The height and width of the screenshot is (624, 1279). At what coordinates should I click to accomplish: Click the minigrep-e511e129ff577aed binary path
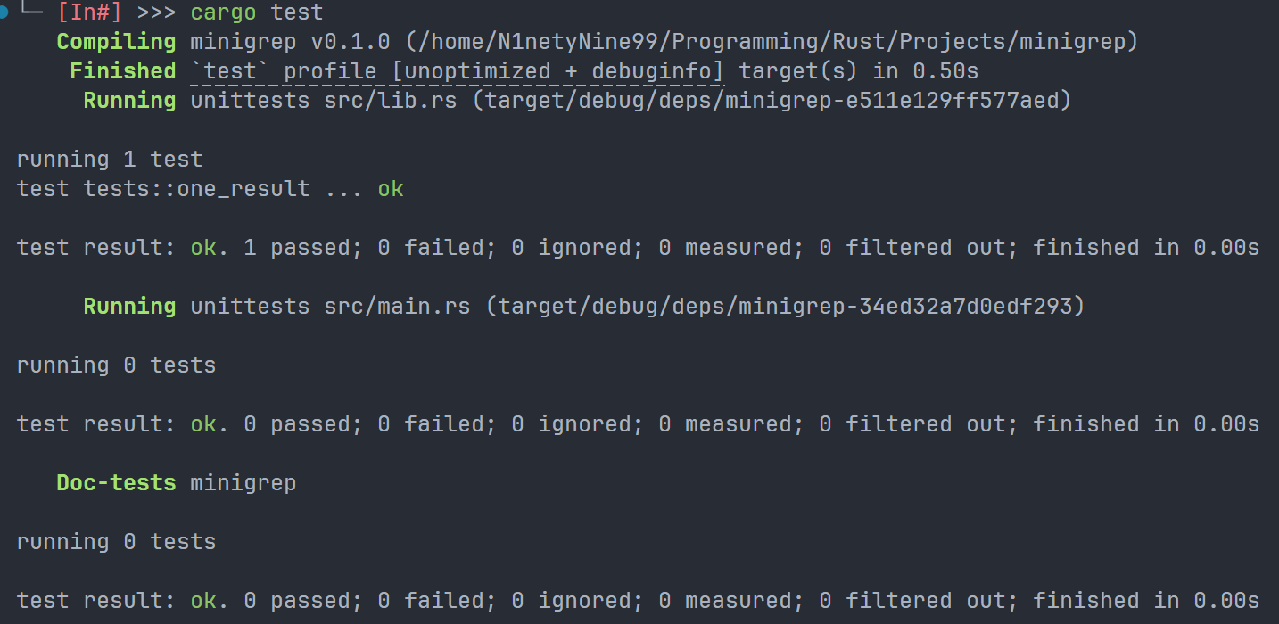click(x=771, y=101)
